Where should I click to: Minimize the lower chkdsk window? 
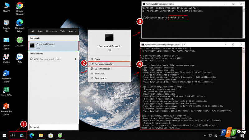click(225, 44)
